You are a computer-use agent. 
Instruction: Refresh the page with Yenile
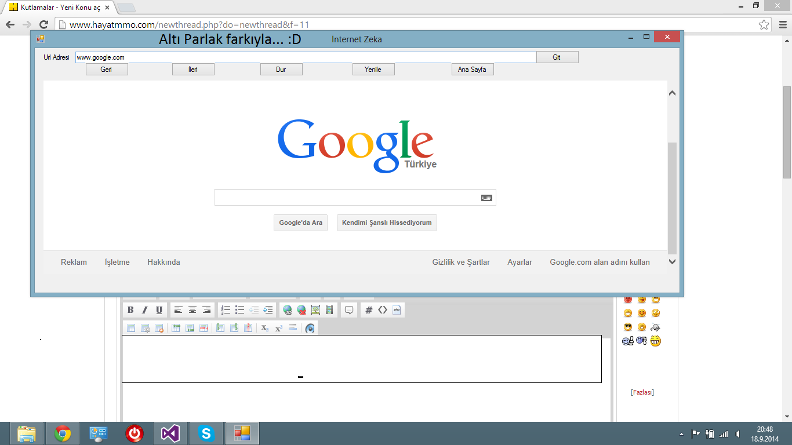click(x=373, y=70)
